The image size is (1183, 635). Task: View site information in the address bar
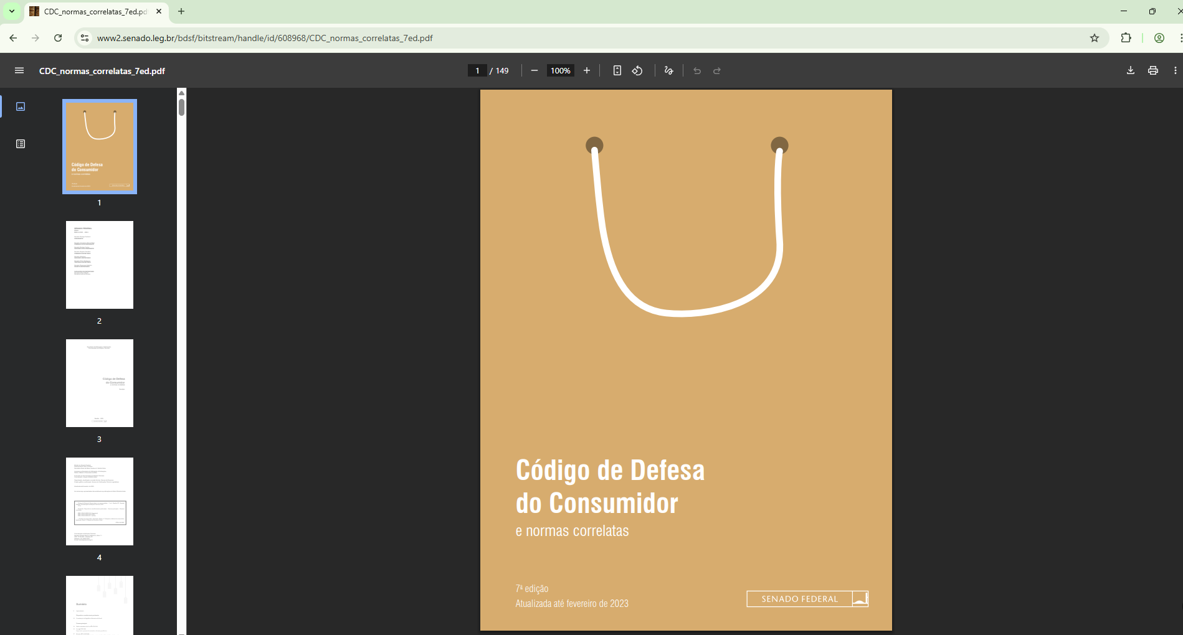[x=85, y=38]
